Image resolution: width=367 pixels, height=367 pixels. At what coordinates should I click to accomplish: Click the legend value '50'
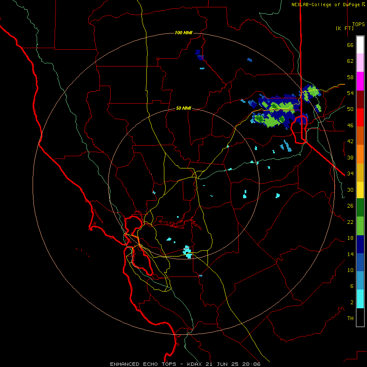350,109
